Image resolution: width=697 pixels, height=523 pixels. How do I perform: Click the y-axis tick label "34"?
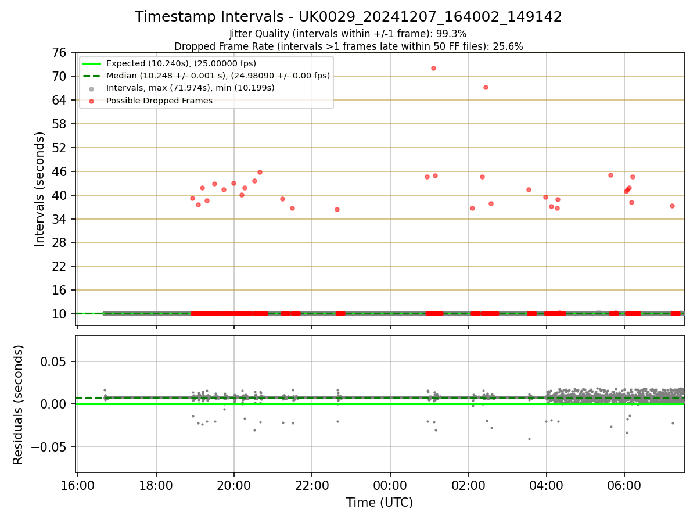tap(60, 219)
